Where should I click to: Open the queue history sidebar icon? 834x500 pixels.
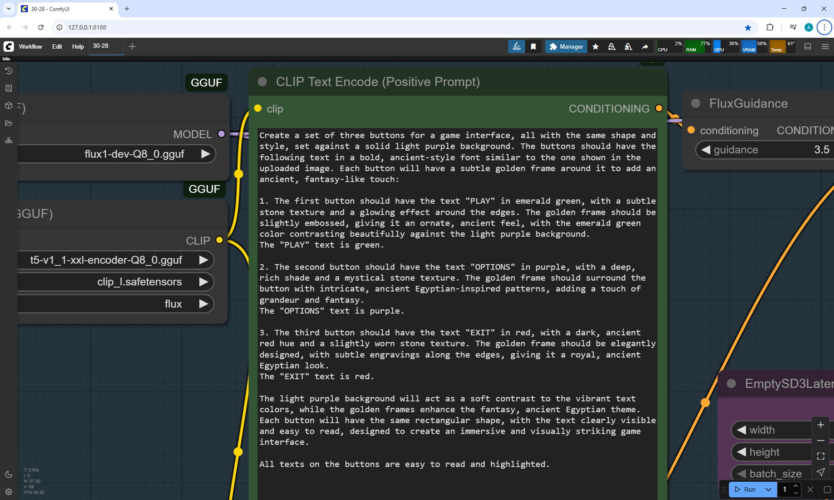tap(8, 71)
